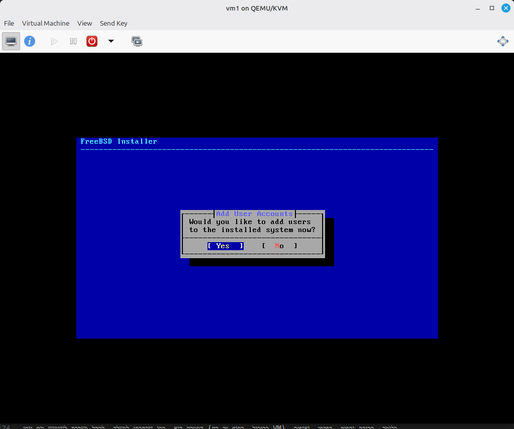Expand the shutdown options dropdown arrow
This screenshot has height=429, width=514.
coord(111,41)
